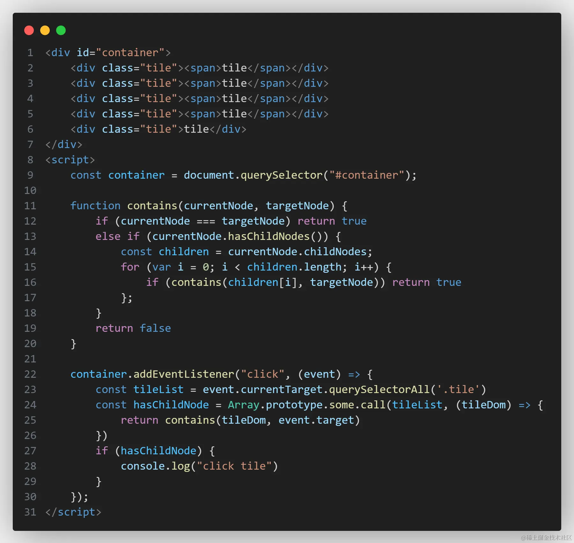
Task: Click line number 10 in the gutter
Action: [30, 190]
